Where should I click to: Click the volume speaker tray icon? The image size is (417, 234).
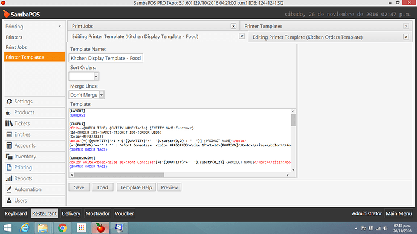point(386,229)
